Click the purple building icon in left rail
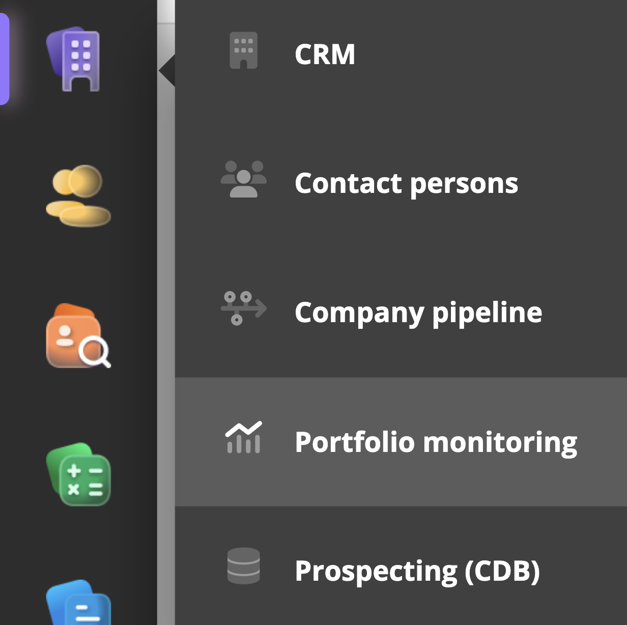Image resolution: width=627 pixels, height=625 pixels. coord(76,60)
